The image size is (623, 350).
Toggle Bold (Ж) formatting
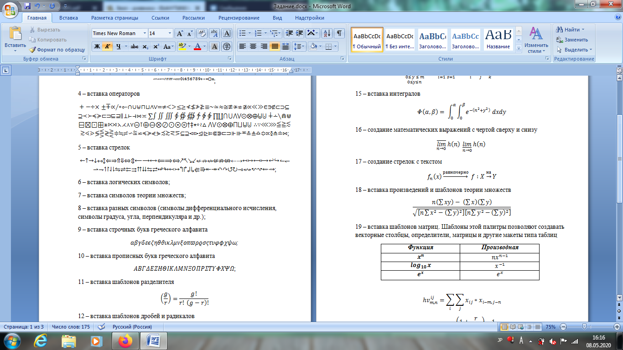pyautogui.click(x=97, y=46)
